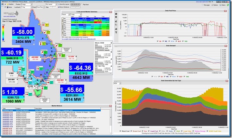Open the Product dropdown
Image resolution: width=232 pixels, height=138 pixels.
click(x=27, y=5)
